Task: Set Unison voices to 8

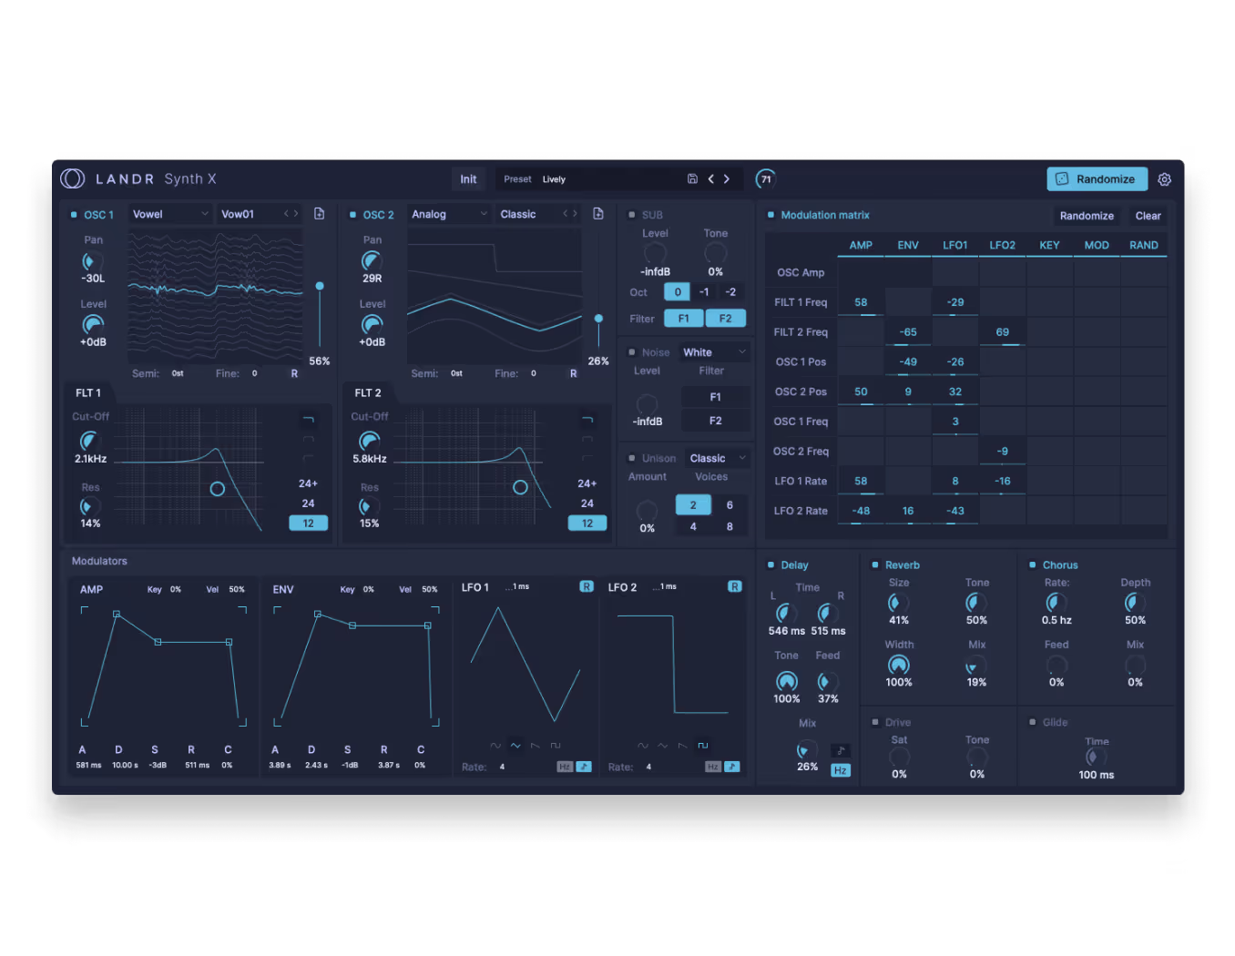Action: pos(730,526)
